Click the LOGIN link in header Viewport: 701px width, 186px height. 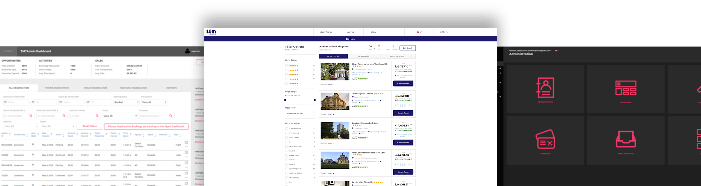pos(373,32)
